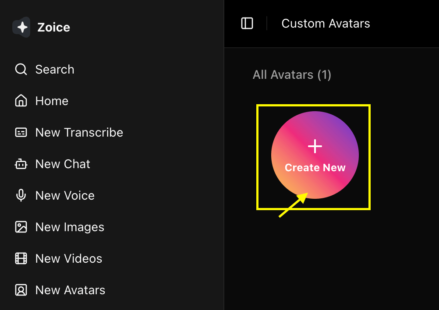Click the New Transcribe captions icon
The width and height of the screenshot is (439, 310).
click(x=21, y=132)
